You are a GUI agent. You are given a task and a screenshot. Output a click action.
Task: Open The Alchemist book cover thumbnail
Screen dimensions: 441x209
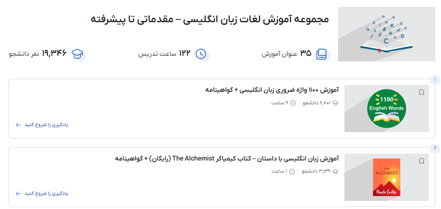coord(386,177)
